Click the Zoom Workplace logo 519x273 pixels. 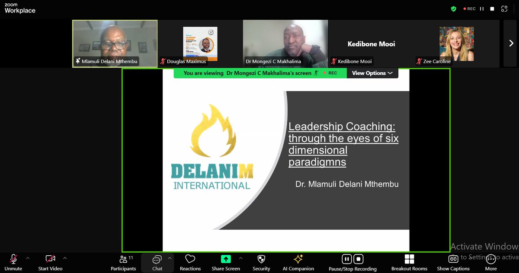coord(20,9)
